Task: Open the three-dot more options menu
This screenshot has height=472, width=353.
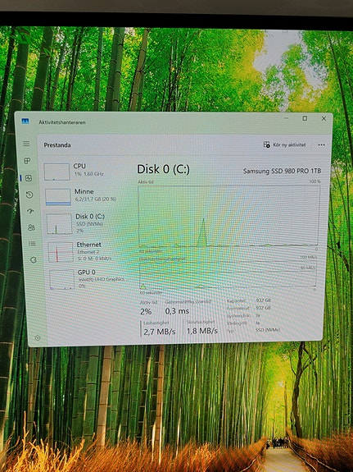Action: click(321, 144)
